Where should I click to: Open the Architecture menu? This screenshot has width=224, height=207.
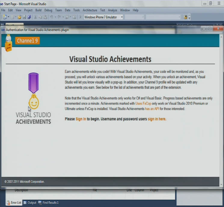click(90, 10)
